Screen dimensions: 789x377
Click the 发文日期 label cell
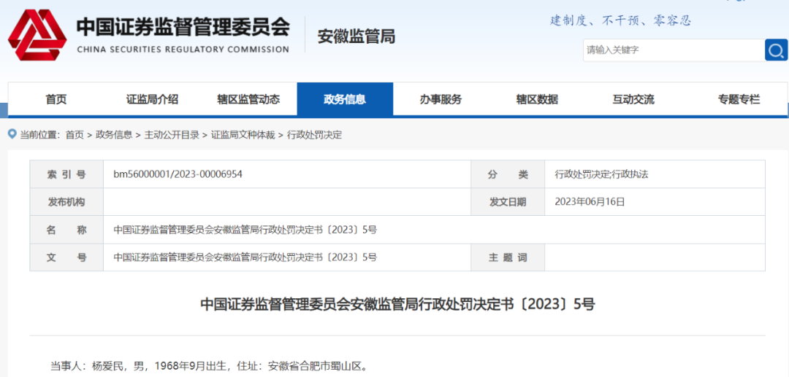pyautogui.click(x=508, y=202)
